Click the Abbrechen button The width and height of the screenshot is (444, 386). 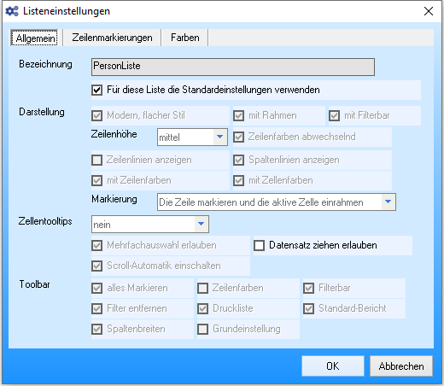click(x=401, y=366)
